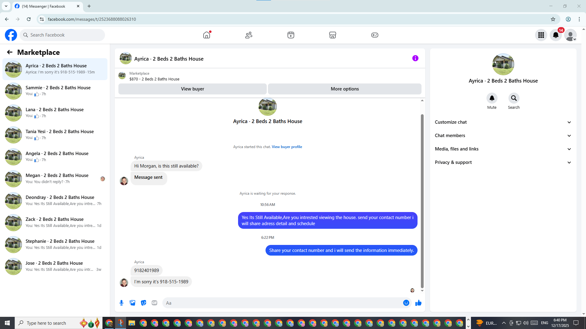
Task: Mute this conversation with the bell
Action: (x=492, y=98)
